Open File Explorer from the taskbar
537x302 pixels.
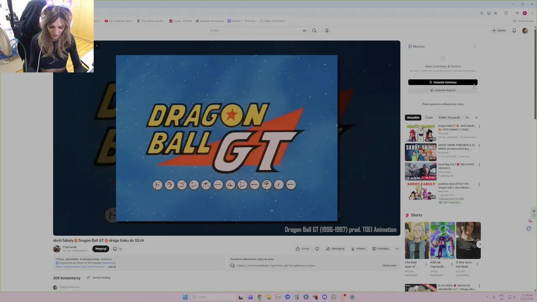click(269, 297)
